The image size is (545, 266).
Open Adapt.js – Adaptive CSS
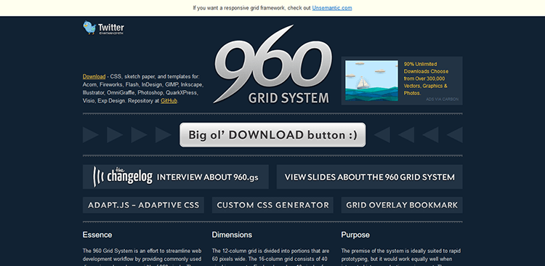coord(143,205)
